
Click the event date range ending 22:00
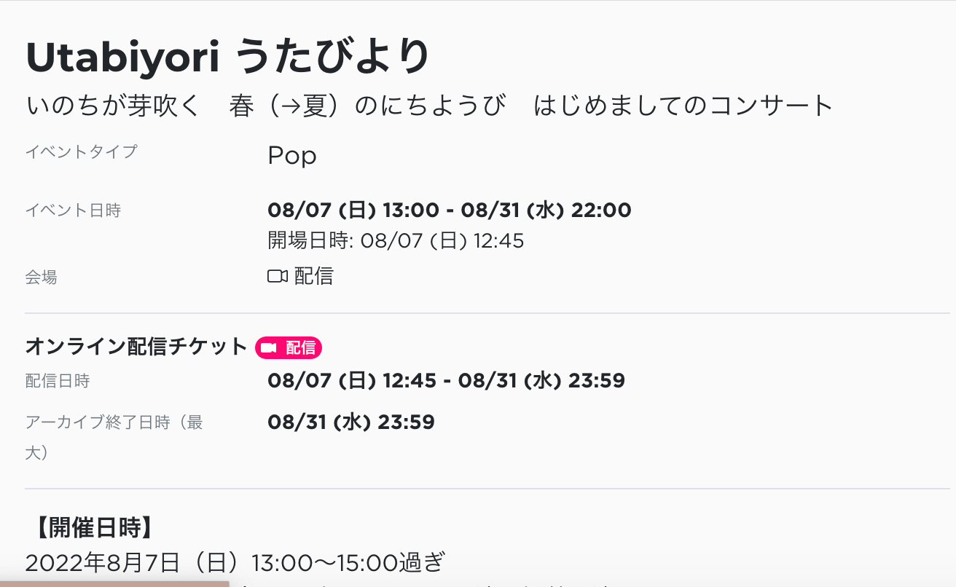pos(449,210)
